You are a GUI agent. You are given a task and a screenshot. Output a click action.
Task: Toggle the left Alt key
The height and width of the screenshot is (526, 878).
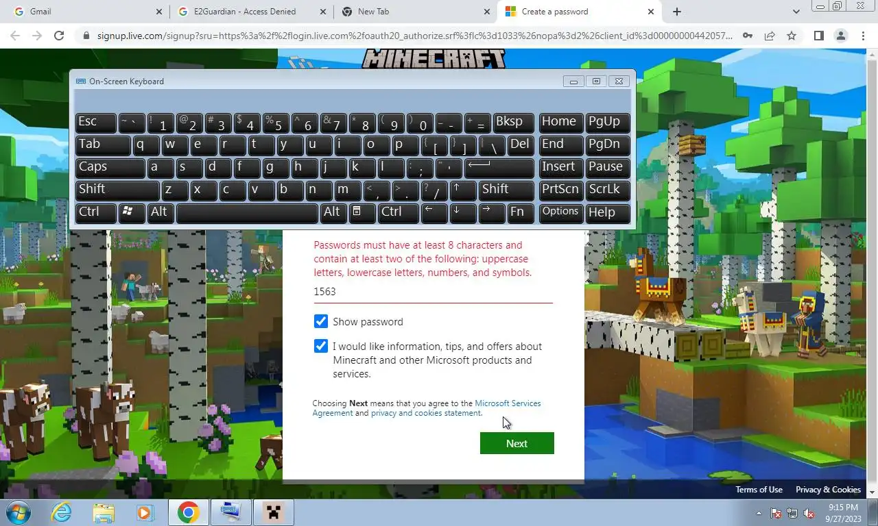[161, 212]
